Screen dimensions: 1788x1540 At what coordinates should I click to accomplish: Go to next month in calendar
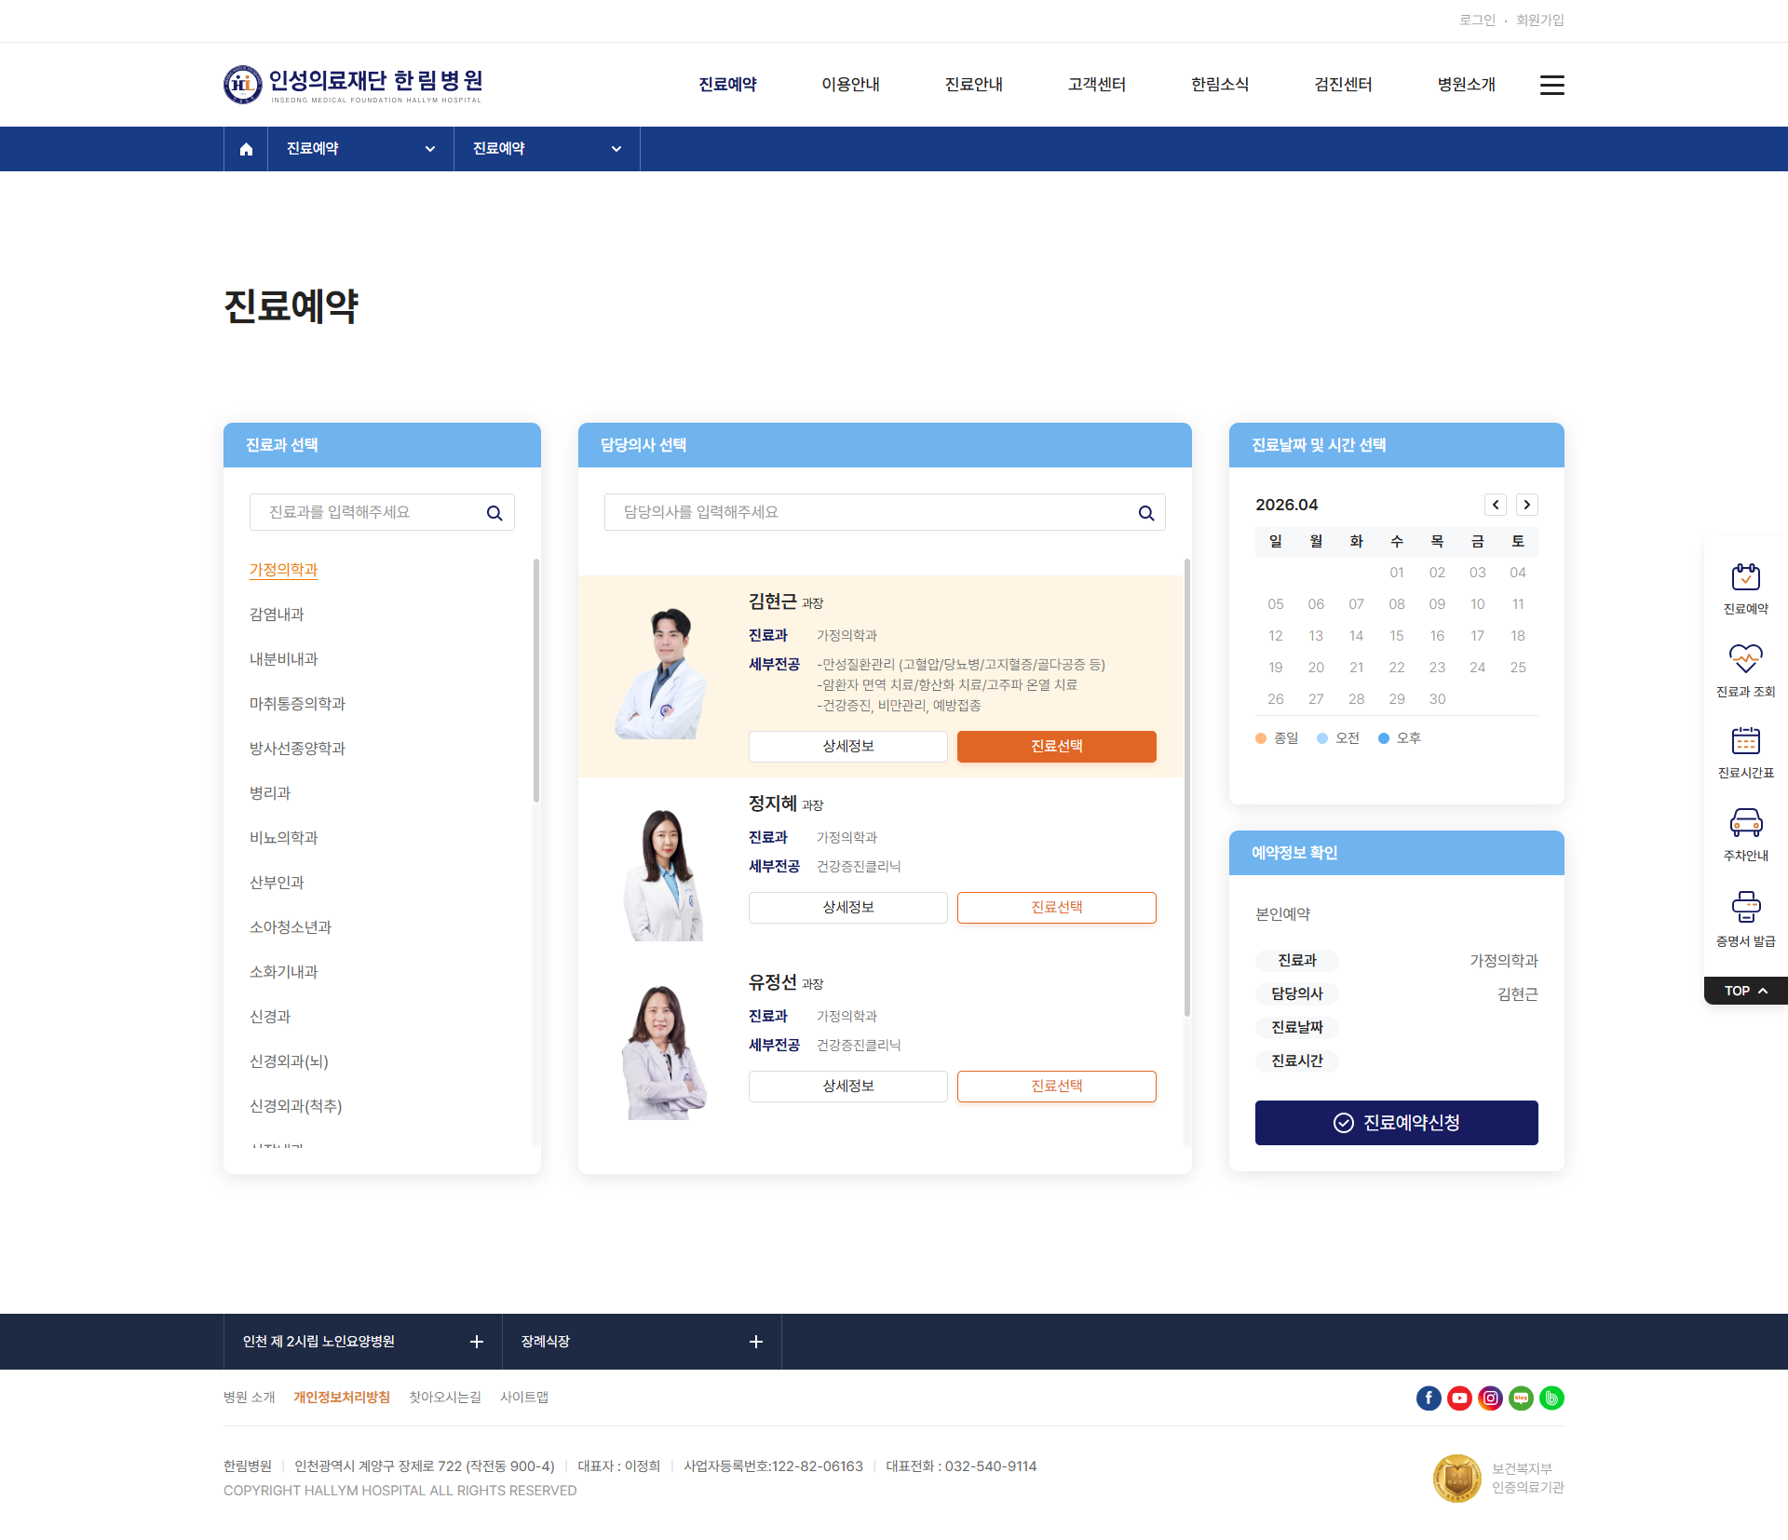coord(1527,505)
